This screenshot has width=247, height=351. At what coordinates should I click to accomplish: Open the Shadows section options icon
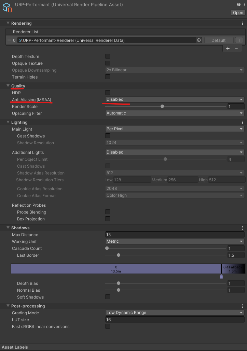tap(243, 228)
